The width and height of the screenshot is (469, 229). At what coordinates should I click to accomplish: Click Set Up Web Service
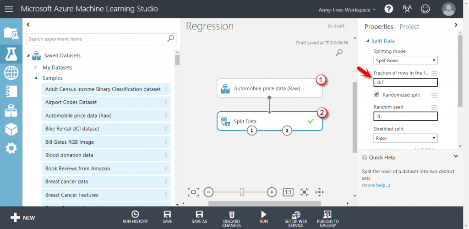[x=295, y=219]
